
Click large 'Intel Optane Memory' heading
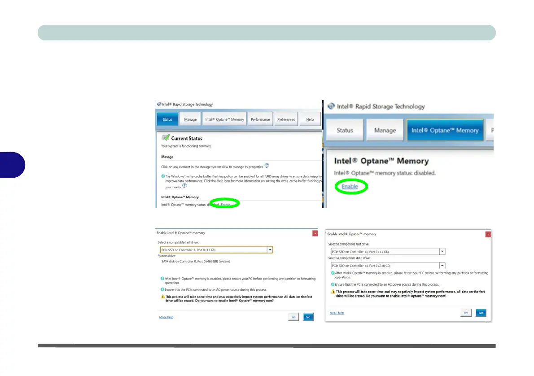pyautogui.click(x=381, y=161)
